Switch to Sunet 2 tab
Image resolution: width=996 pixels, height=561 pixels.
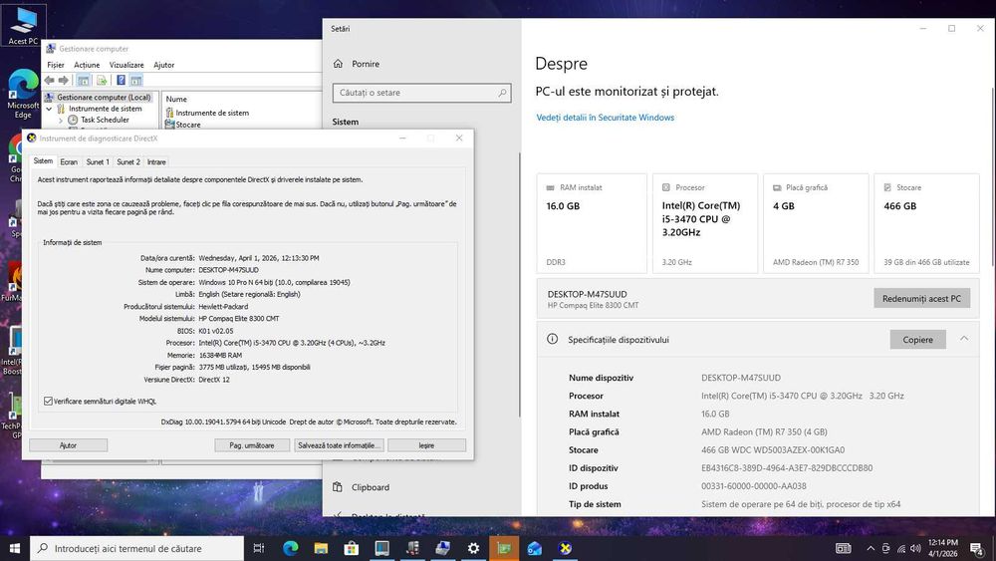(x=128, y=162)
